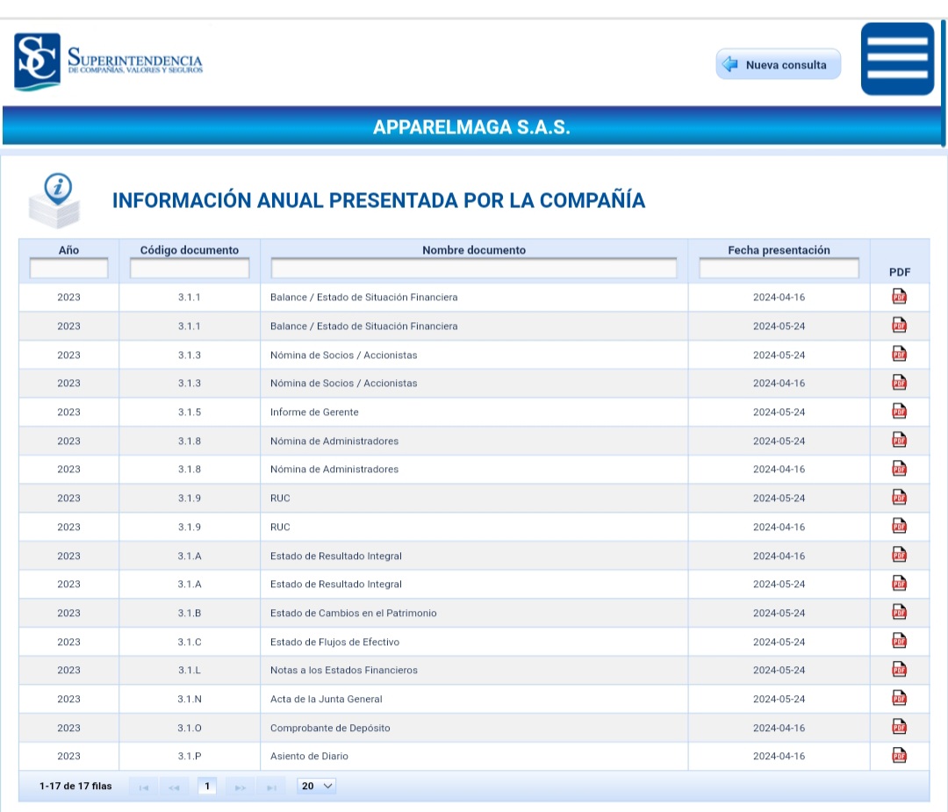
Task: Open Nómina de Administradores PDF dated 2024-05-24
Action: tap(899, 440)
